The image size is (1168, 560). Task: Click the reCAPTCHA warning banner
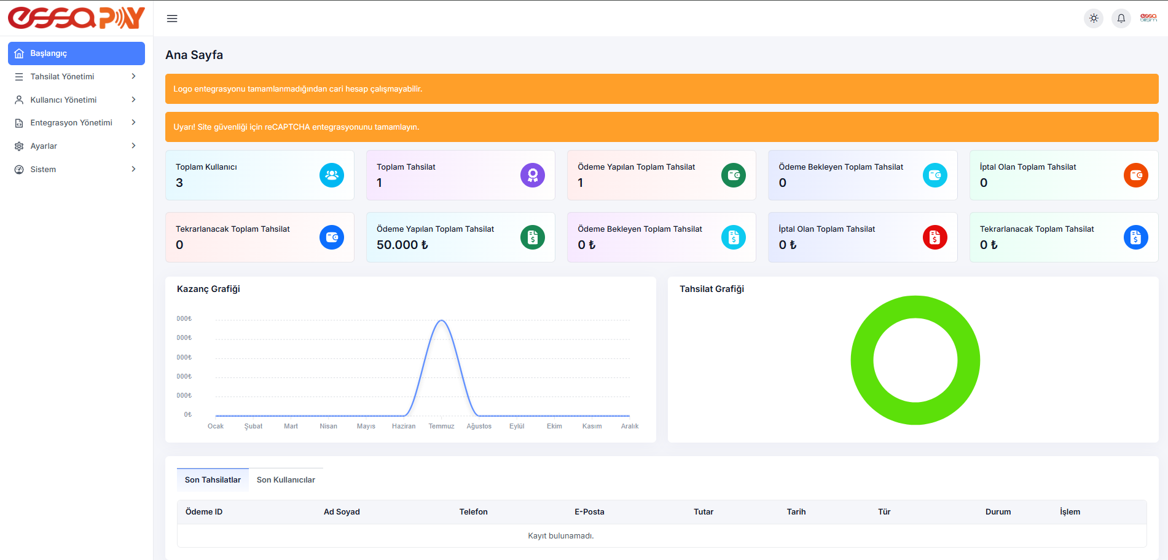pos(661,127)
